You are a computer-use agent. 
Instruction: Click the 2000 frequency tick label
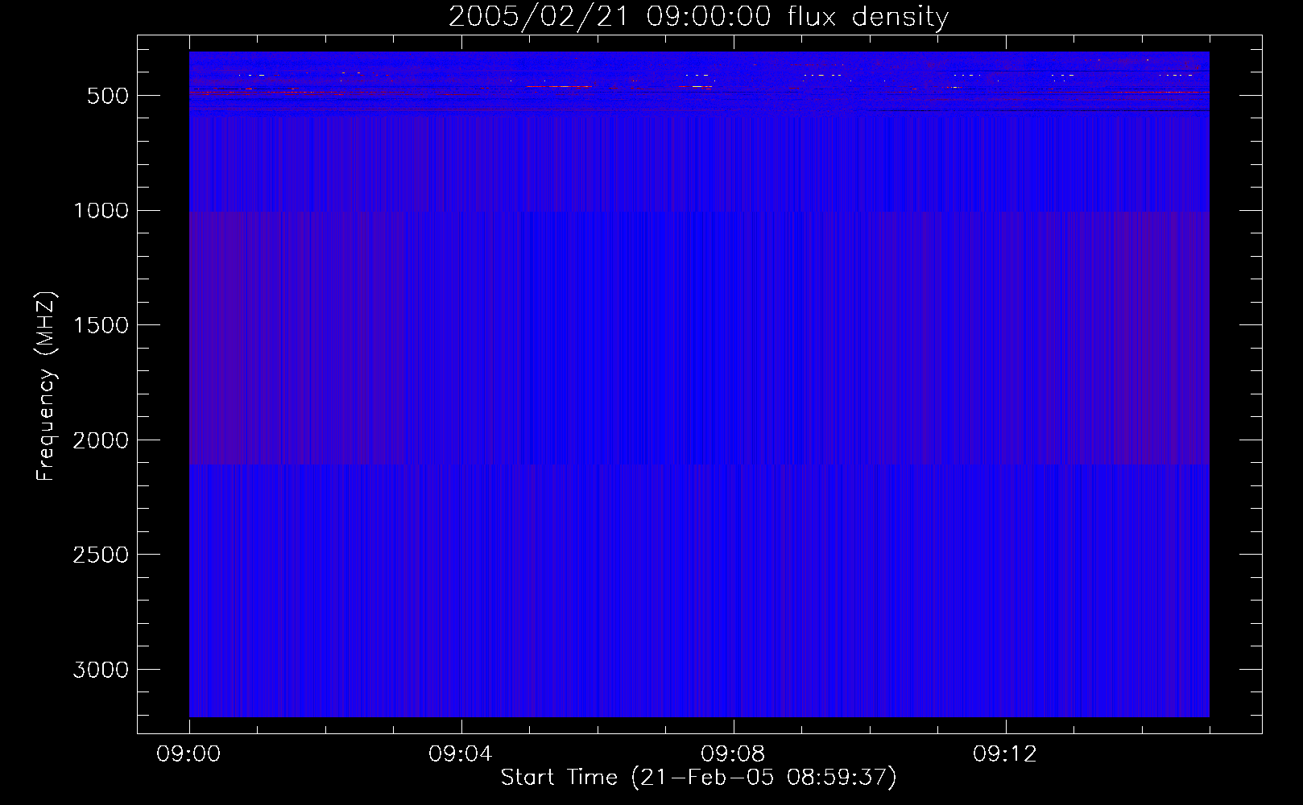pos(101,440)
